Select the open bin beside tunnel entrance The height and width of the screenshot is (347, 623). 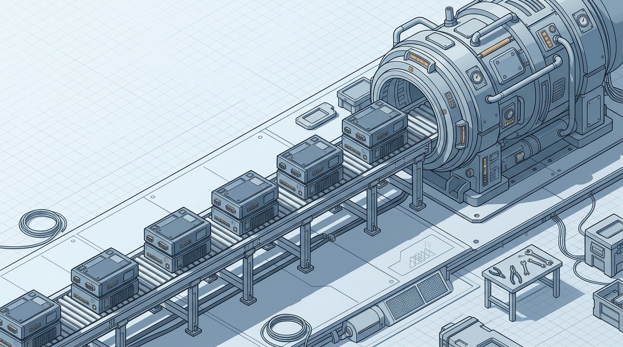pyautogui.click(x=355, y=94)
